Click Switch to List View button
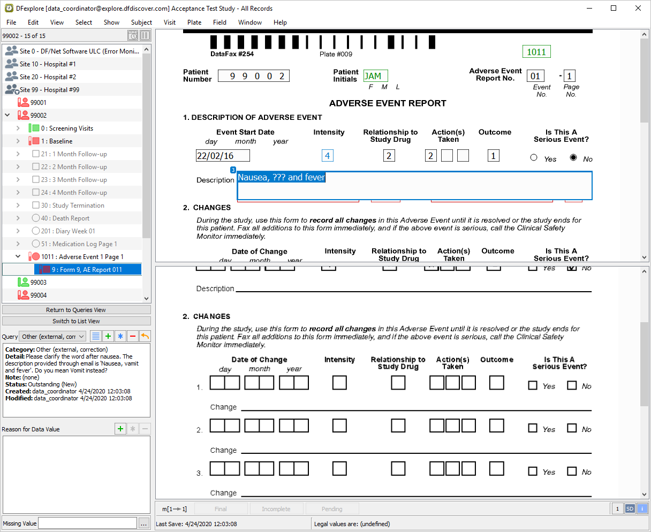 pos(76,321)
